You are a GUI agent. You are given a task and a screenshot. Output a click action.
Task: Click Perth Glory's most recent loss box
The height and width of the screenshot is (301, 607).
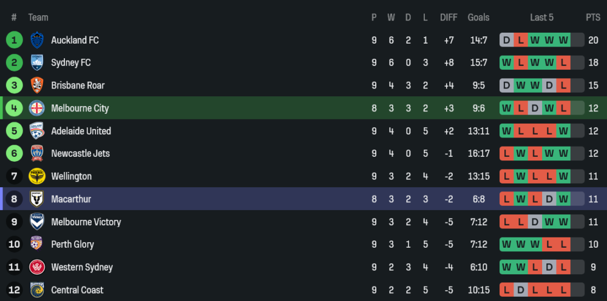(564, 245)
